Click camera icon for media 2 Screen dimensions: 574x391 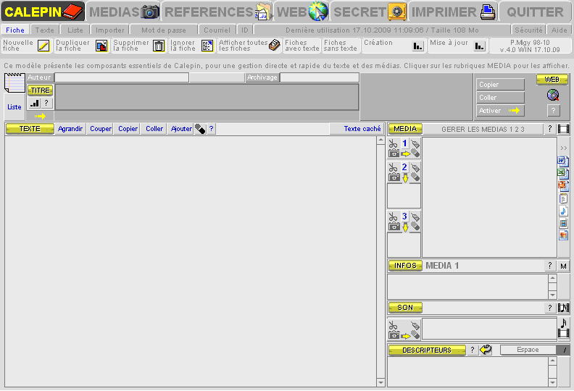[394, 177]
